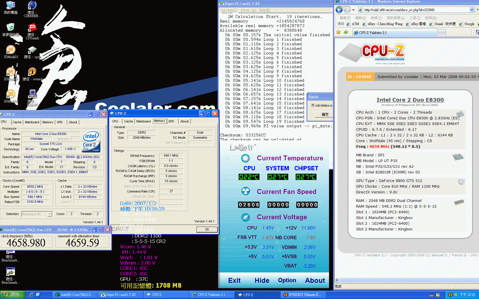Click Exit in the monitoring panel
The image size is (479, 299).
[234, 280]
